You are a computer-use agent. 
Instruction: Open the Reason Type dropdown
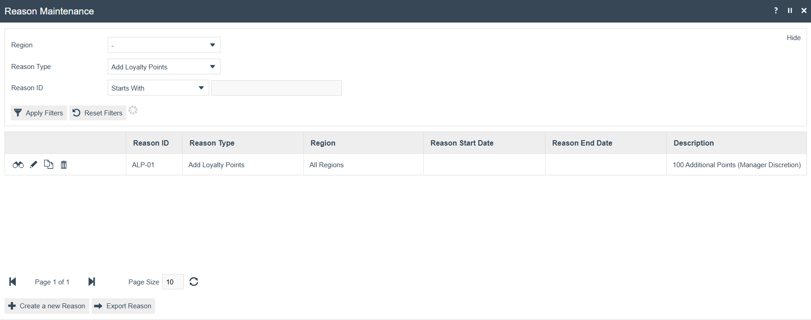[164, 67]
